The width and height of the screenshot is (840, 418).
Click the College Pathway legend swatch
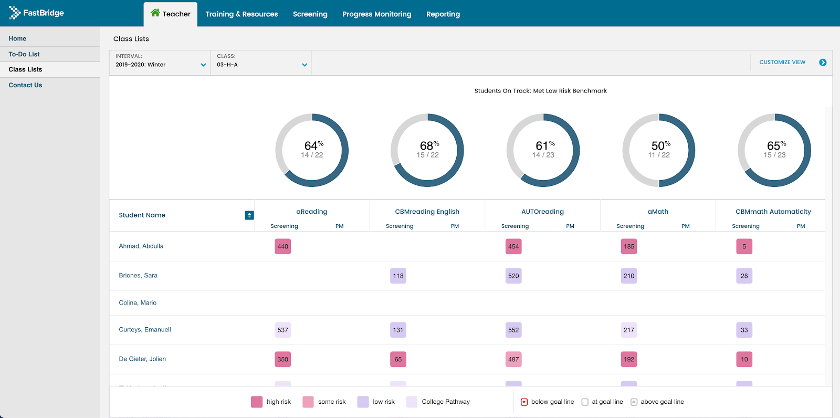[412, 402]
